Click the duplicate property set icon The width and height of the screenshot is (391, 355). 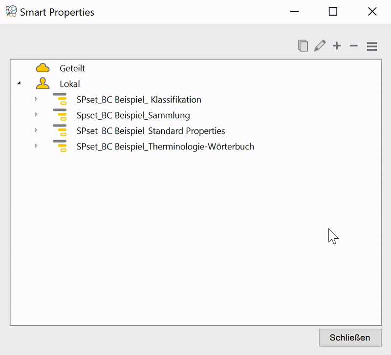303,46
